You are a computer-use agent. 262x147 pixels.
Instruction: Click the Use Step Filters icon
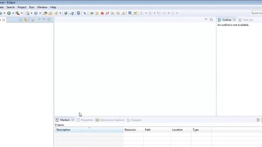click(x=136, y=13)
